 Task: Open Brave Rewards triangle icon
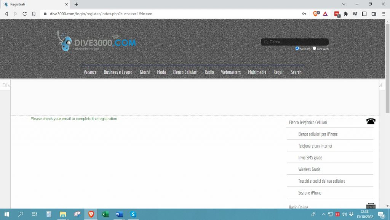click(325, 14)
